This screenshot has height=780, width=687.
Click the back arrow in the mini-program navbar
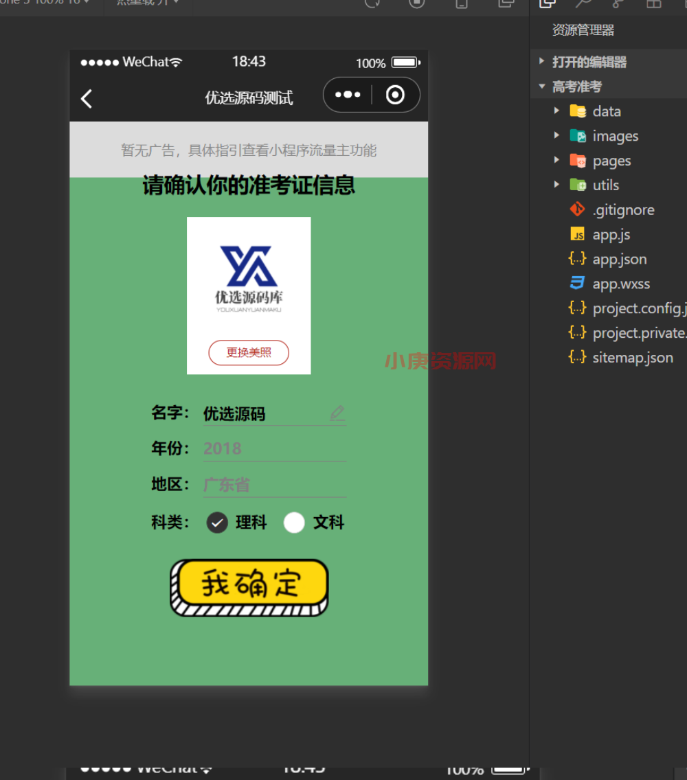coord(86,98)
